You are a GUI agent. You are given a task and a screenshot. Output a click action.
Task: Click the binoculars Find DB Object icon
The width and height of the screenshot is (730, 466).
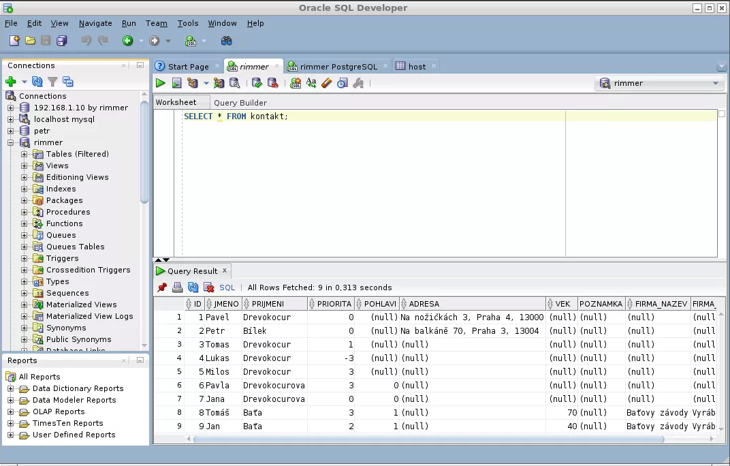(x=227, y=41)
